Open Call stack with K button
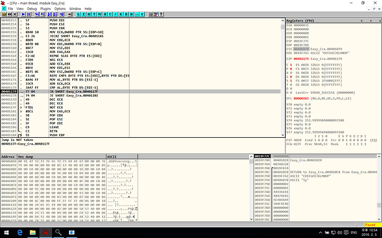 click(x=121, y=14)
